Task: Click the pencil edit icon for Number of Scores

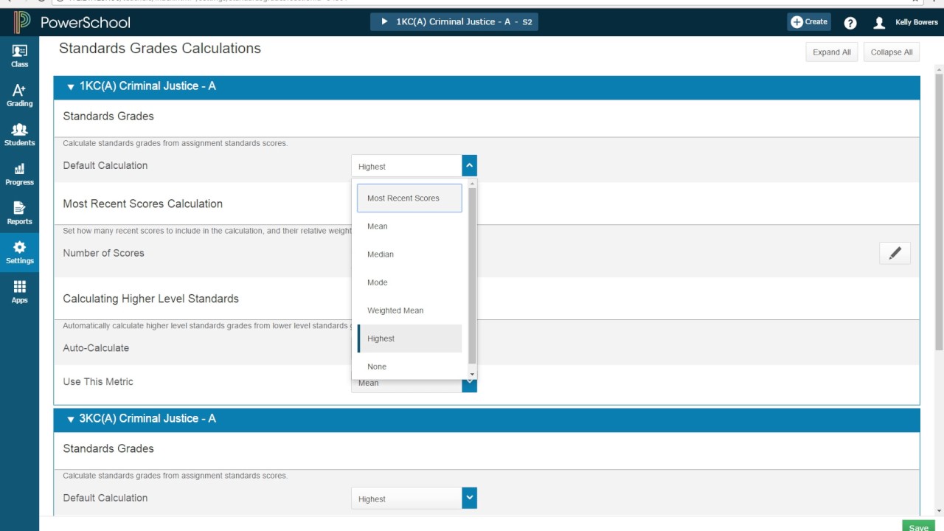Action: tap(895, 253)
